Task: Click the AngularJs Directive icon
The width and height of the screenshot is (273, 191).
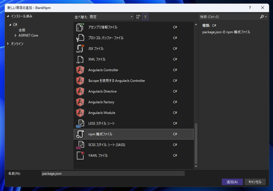Action: point(80,91)
